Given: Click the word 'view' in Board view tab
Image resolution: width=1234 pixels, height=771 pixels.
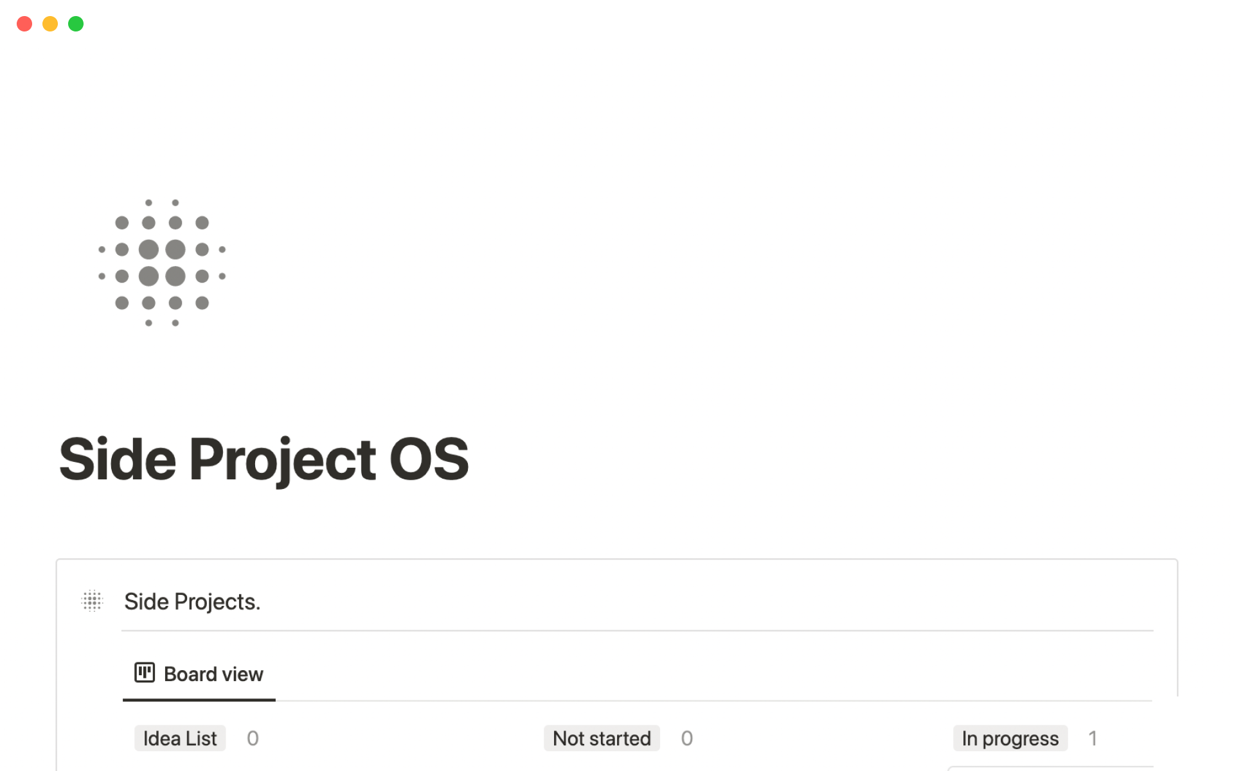Looking at the screenshot, I should pos(242,674).
